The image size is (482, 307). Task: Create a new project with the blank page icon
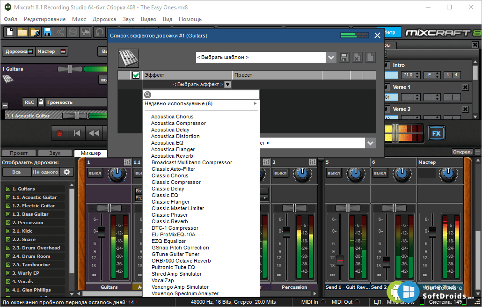pos(10,32)
